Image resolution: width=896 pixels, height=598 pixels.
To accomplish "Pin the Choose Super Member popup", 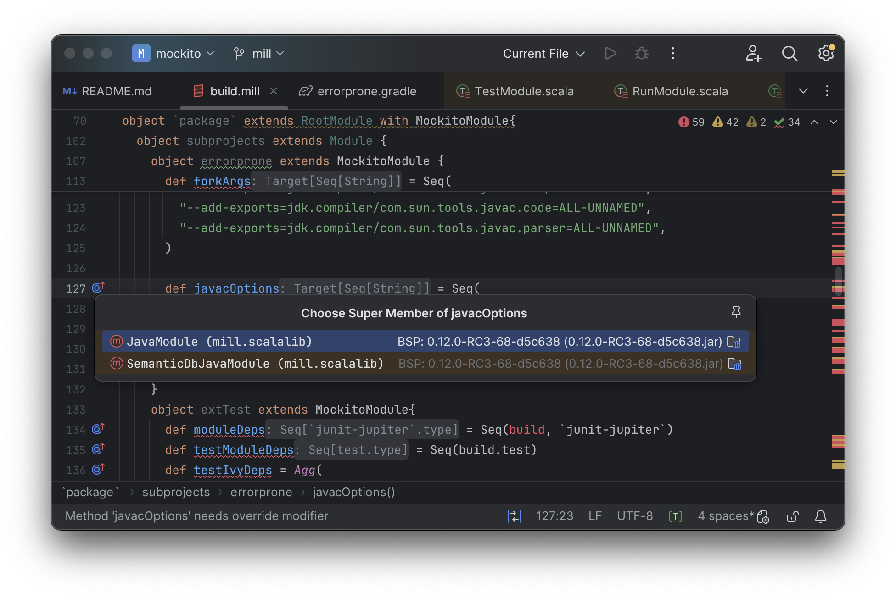I will pos(736,312).
